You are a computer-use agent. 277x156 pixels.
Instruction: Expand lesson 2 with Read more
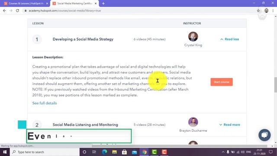point(229,124)
